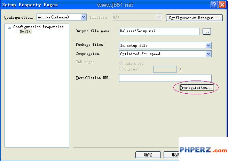228x161 pixels.
Task: Click the Custom CAB size Kb field
Action: [165, 69]
